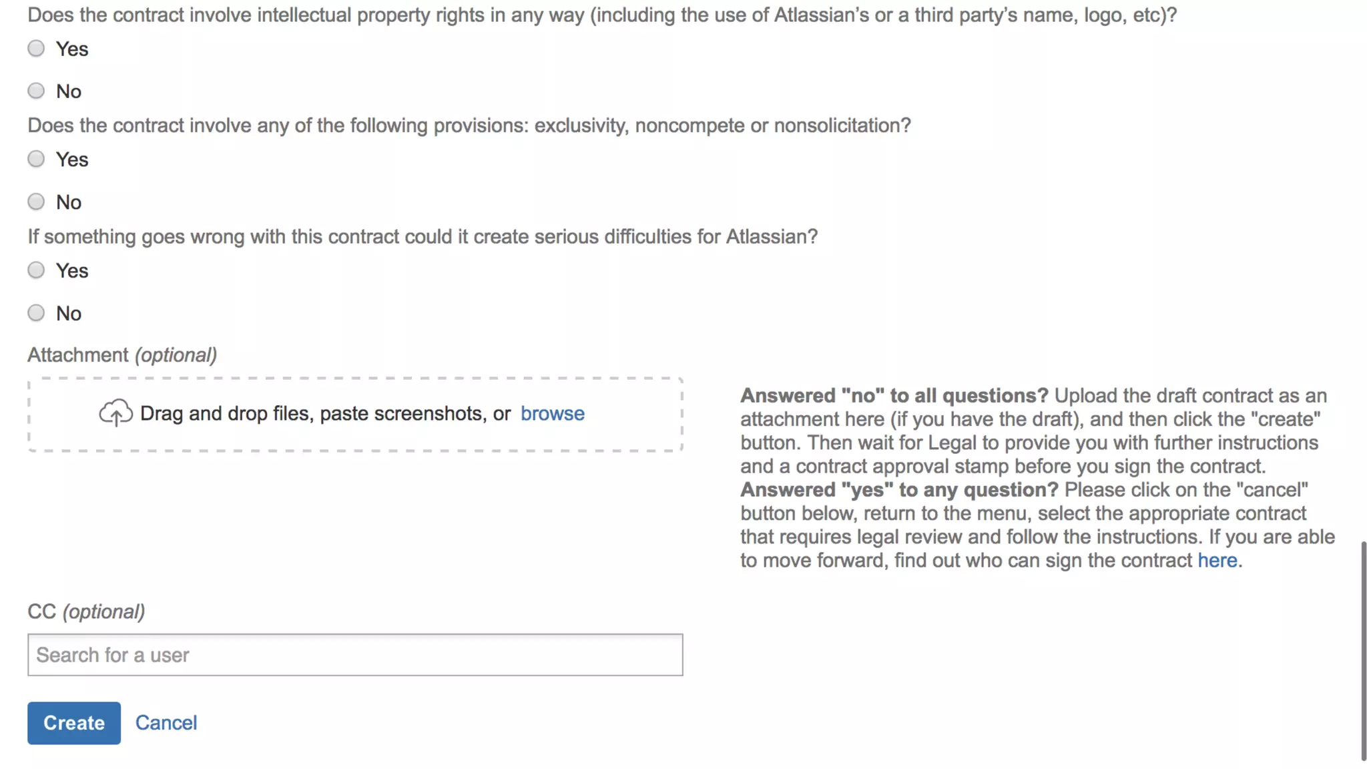Screen dimensions: 1367x769
Task: Click the "serious difficulties for Atlassian" question text
Action: point(422,237)
